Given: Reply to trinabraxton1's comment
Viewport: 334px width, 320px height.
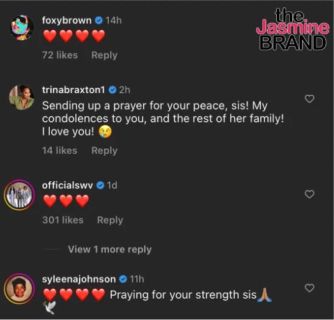Looking at the screenshot, I should [x=104, y=151].
